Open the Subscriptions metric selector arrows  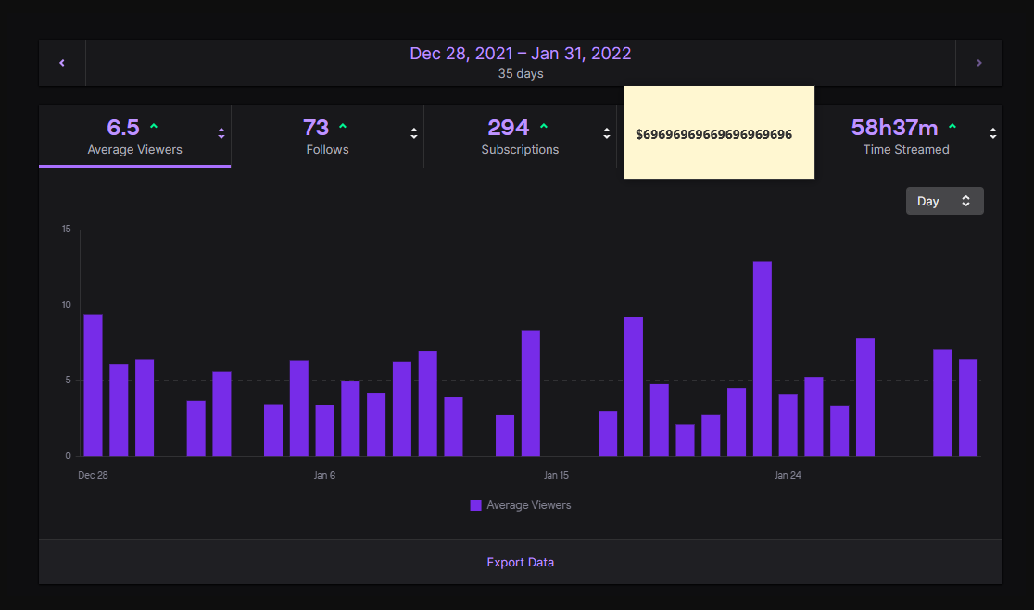607,133
